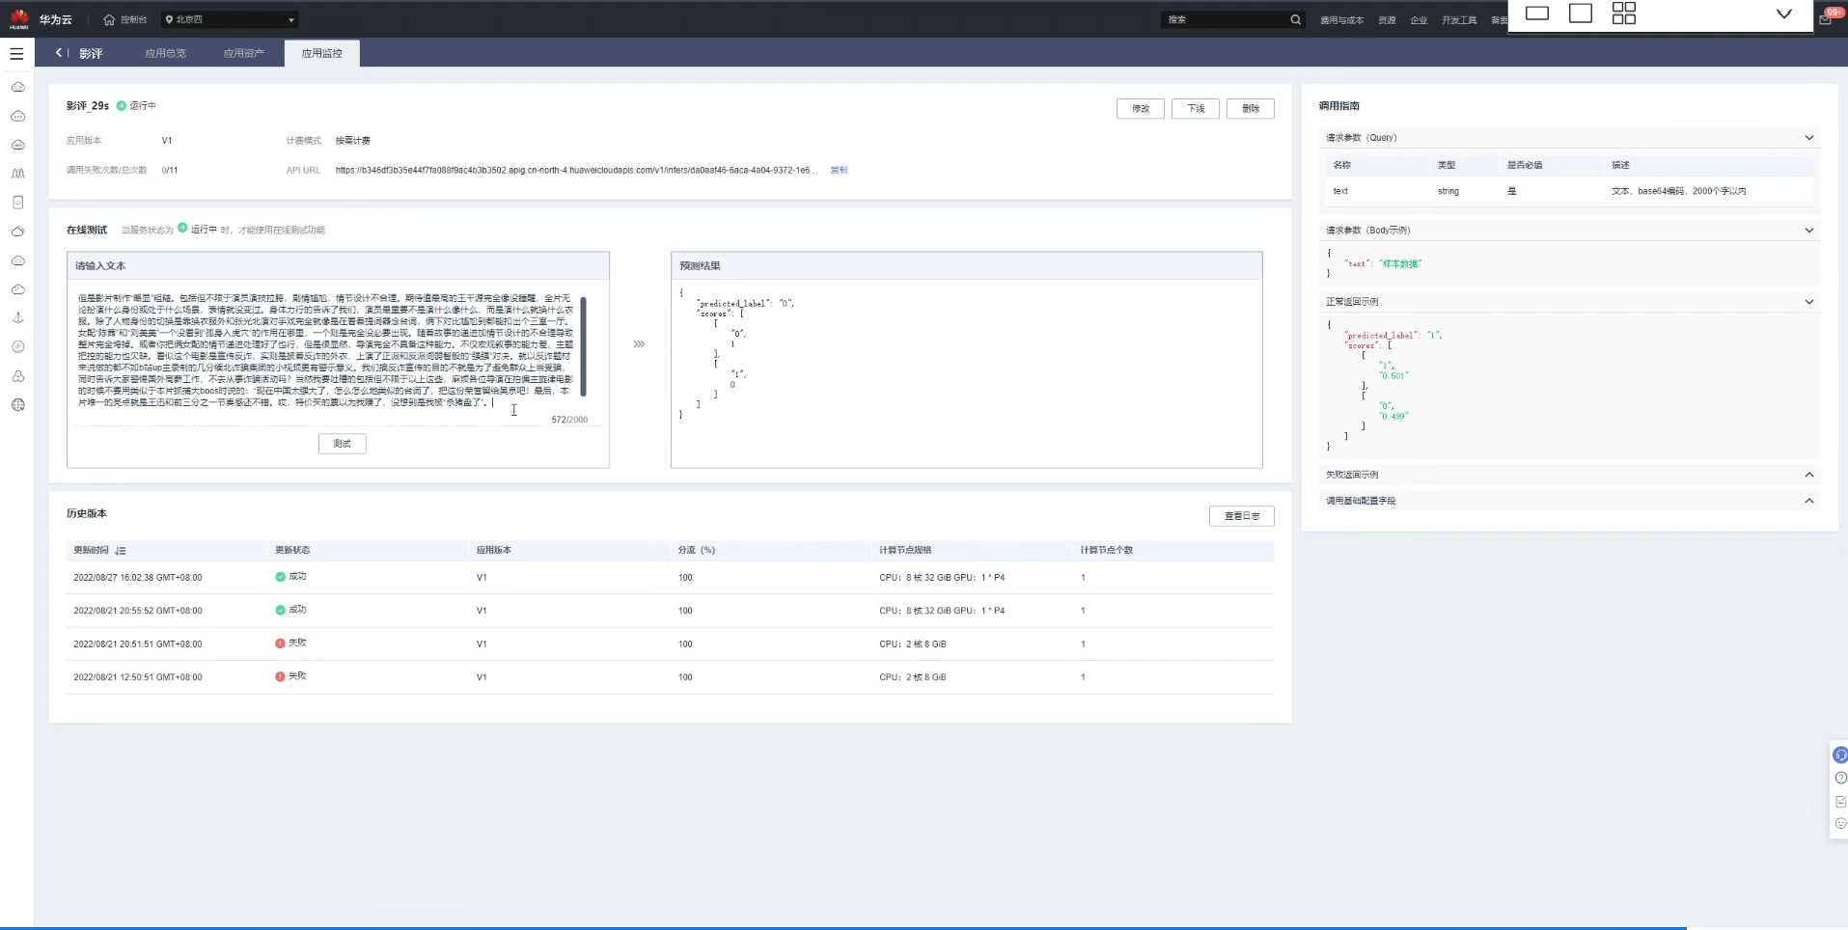Open the 资源 menu

[1387, 20]
